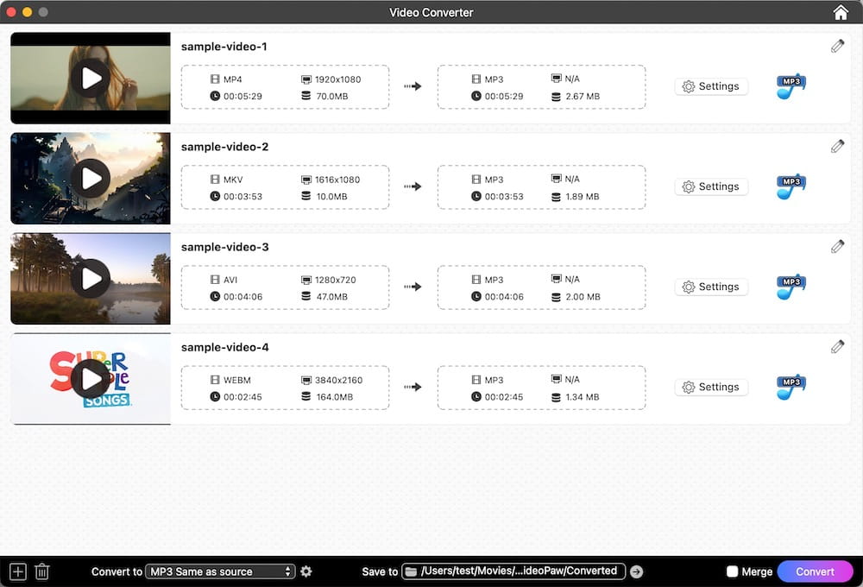Click the trash delete icon
Viewport: 863px width, 587px height.
coord(41,571)
